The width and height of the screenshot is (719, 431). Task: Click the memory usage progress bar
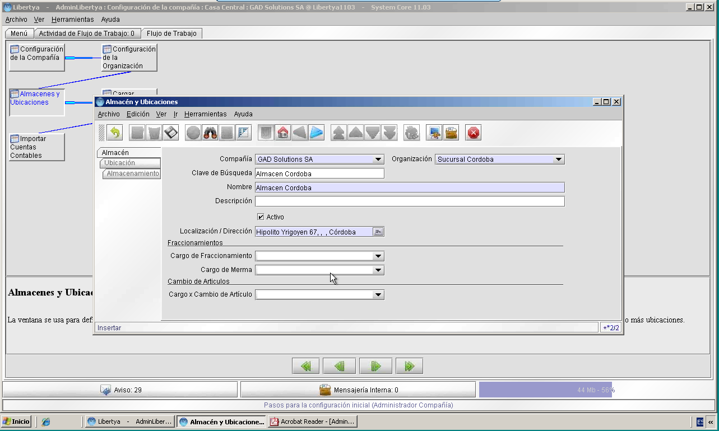[x=596, y=390]
